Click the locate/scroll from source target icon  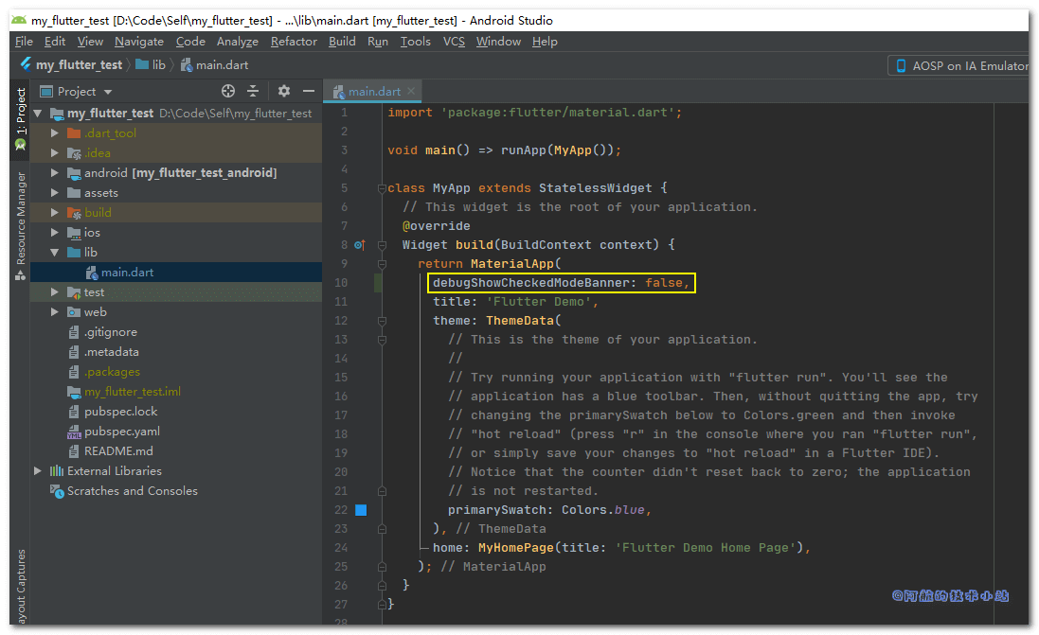click(x=228, y=91)
